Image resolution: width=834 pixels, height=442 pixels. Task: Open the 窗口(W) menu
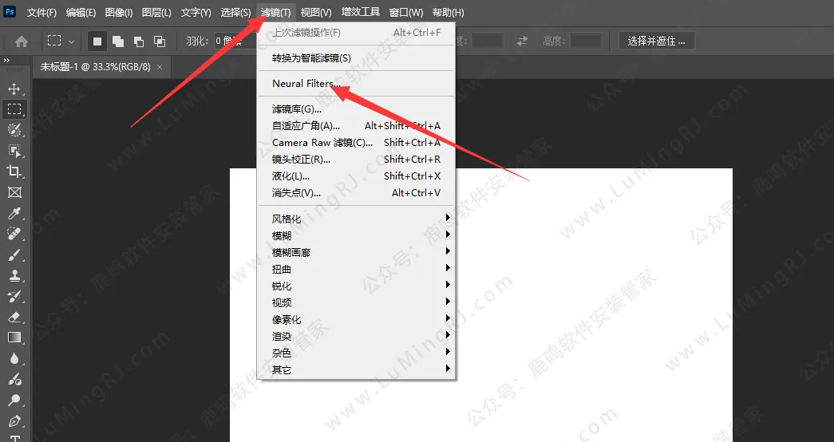(x=406, y=12)
